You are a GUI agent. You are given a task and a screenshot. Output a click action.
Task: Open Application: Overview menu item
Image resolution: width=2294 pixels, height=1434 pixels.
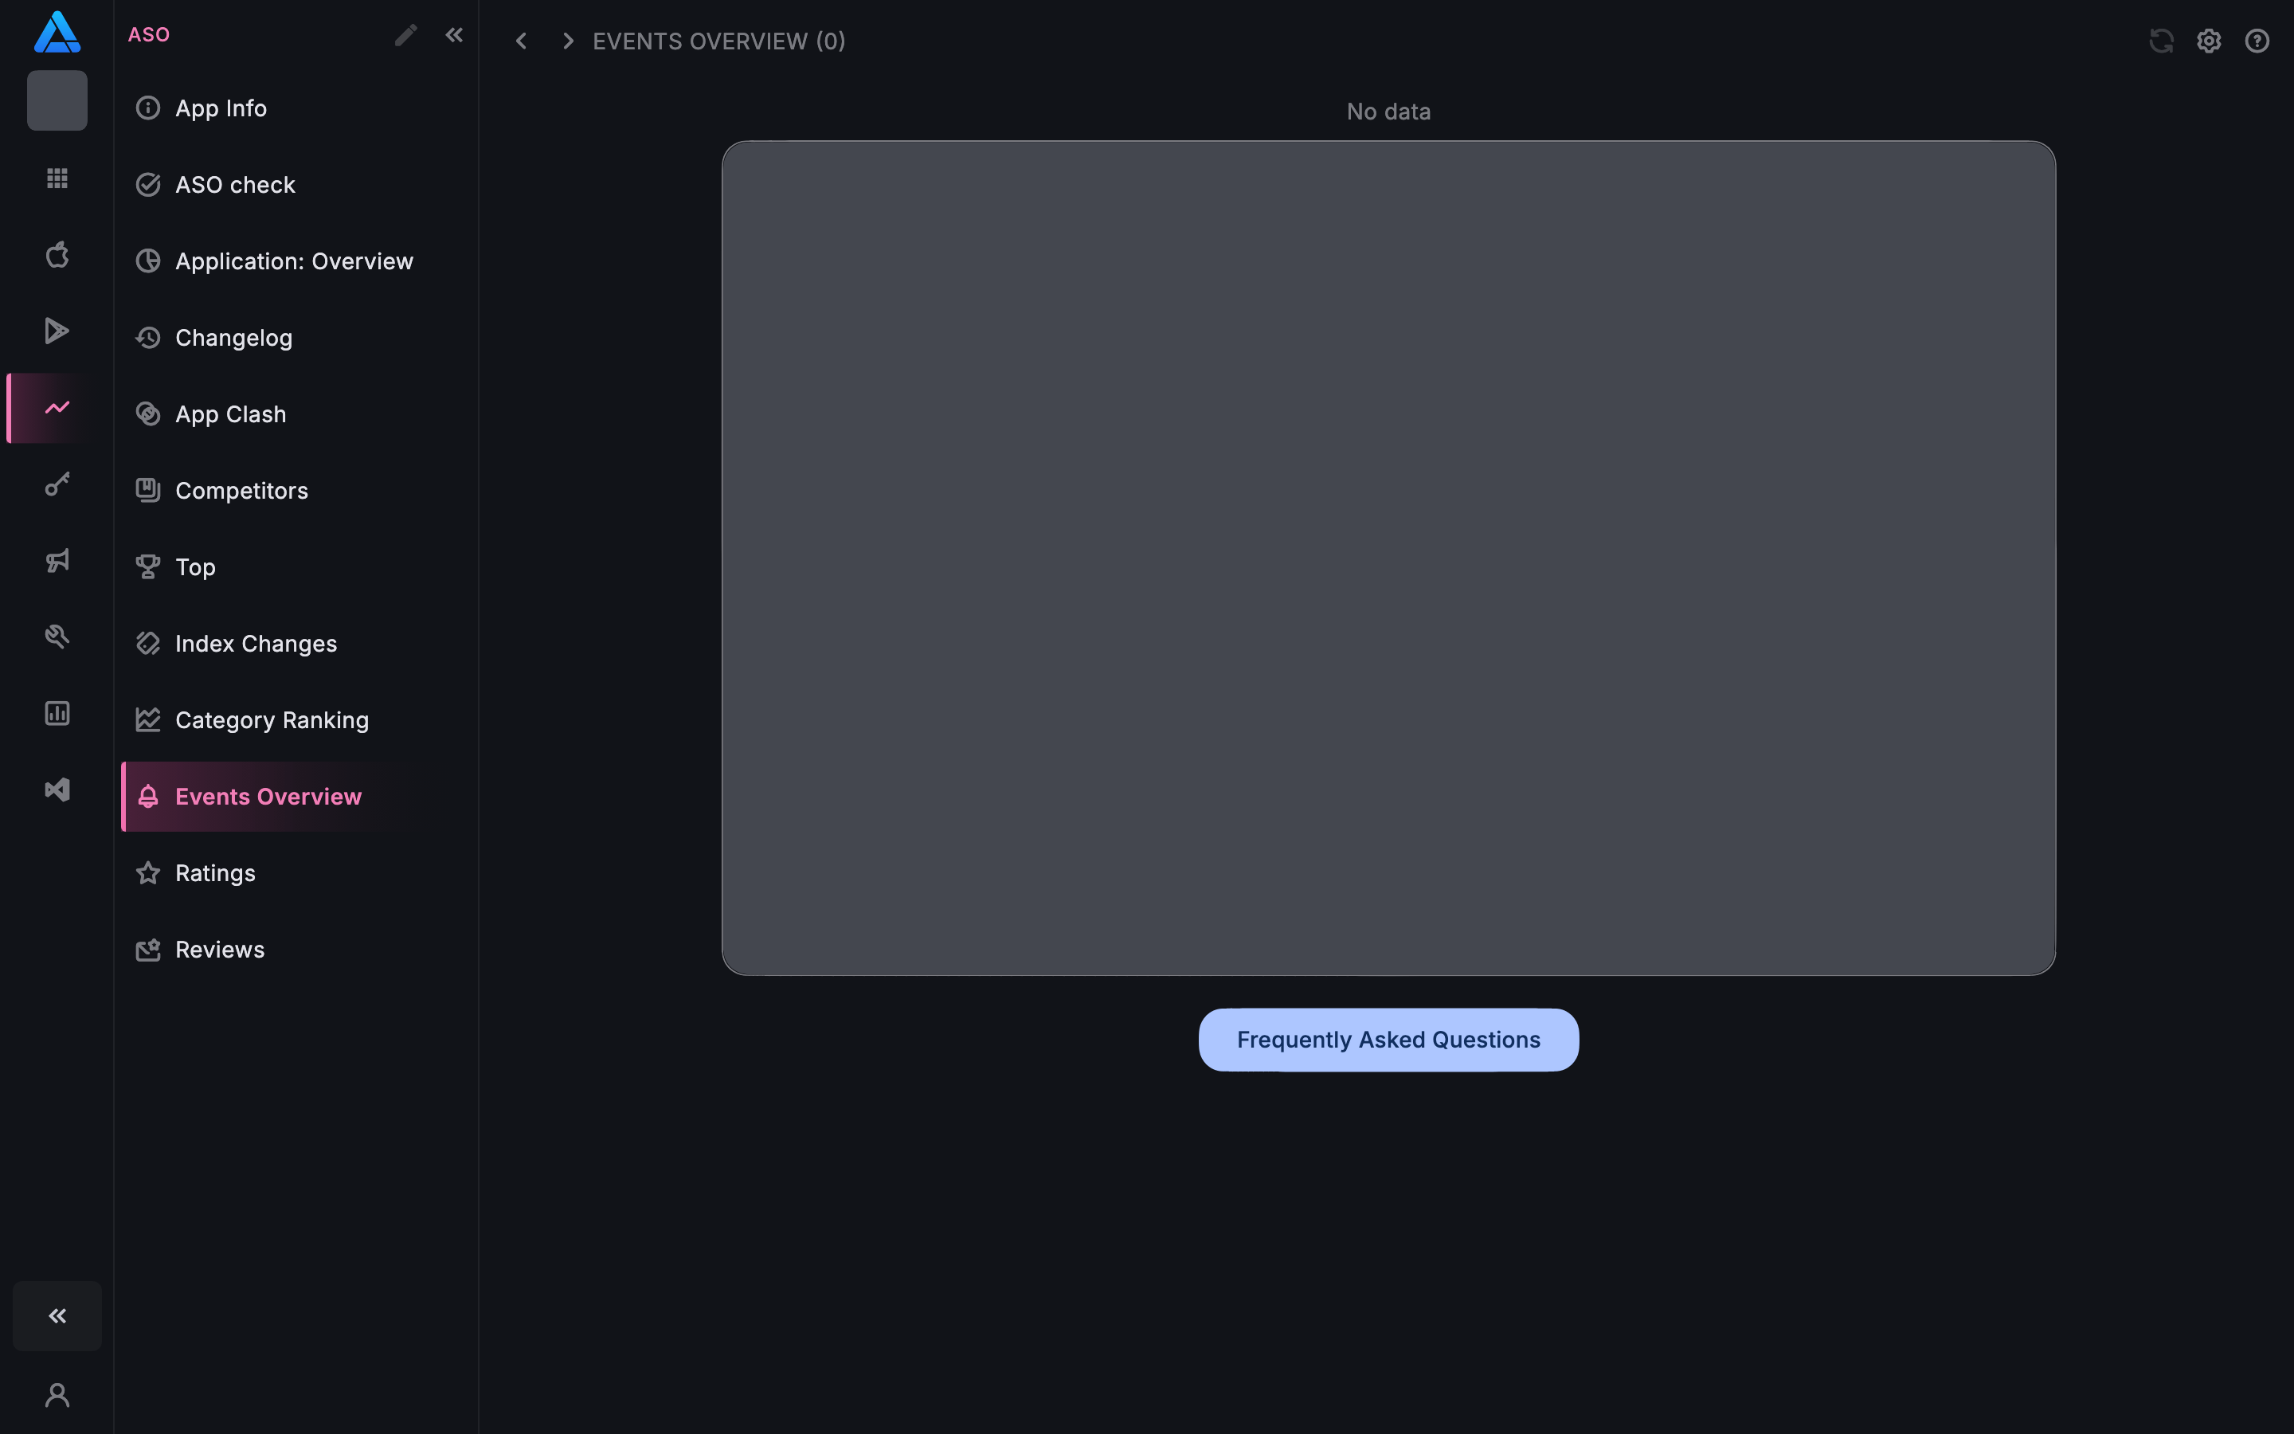[x=296, y=261]
